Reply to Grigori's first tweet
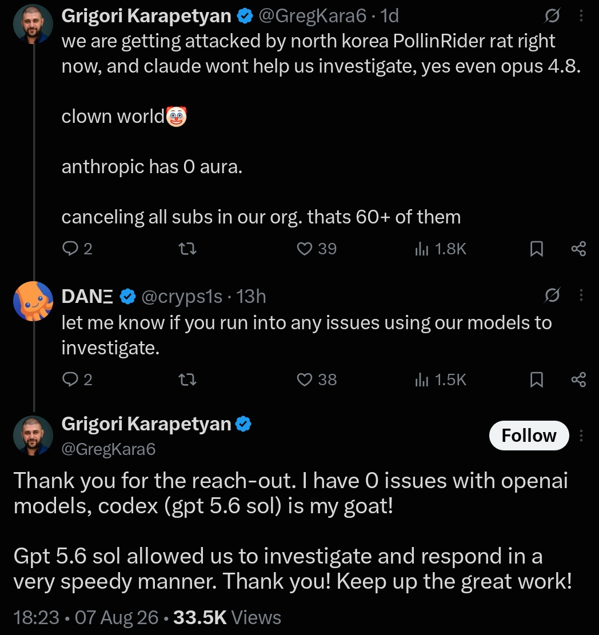The image size is (599, 635). pyautogui.click(x=77, y=248)
